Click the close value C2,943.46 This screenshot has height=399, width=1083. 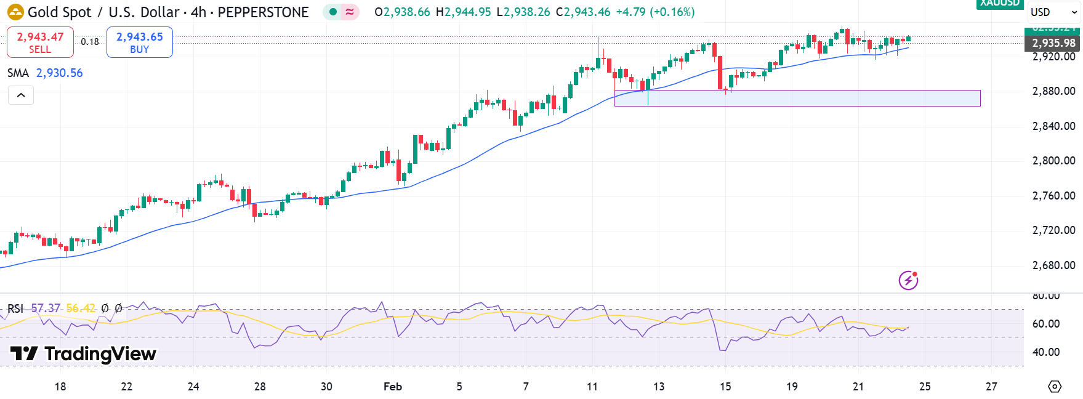tap(583, 12)
